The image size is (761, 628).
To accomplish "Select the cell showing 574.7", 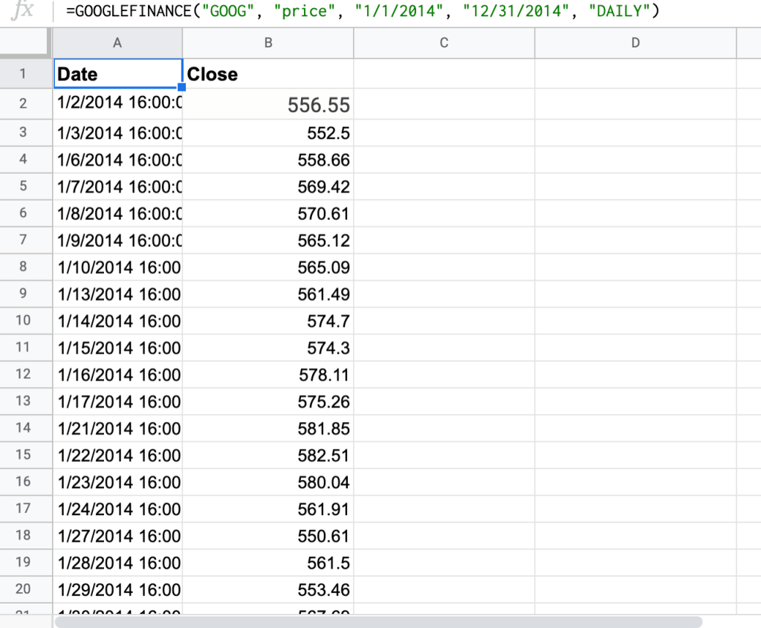I will pos(268,321).
